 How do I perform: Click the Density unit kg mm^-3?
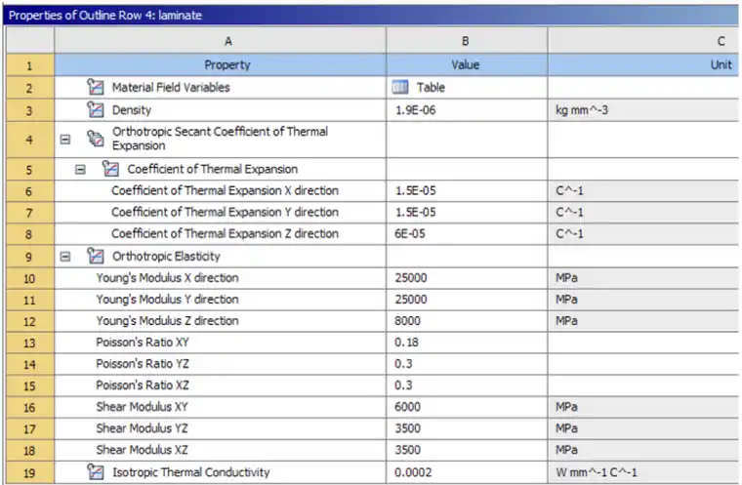643,110
